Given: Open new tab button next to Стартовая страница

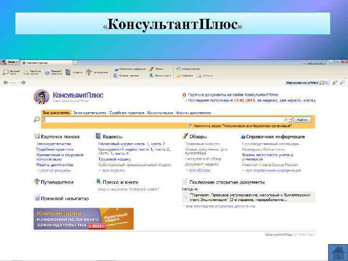Looking at the screenshot, I should coord(75,63).
